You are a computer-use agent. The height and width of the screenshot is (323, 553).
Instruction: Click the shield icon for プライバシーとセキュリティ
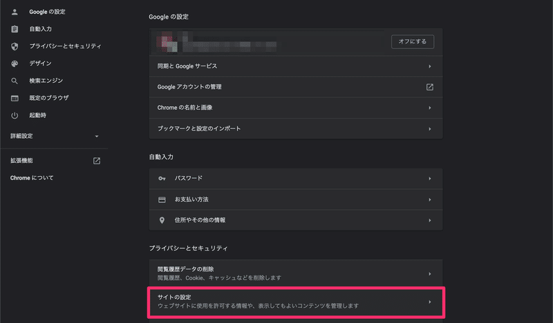[x=15, y=46]
